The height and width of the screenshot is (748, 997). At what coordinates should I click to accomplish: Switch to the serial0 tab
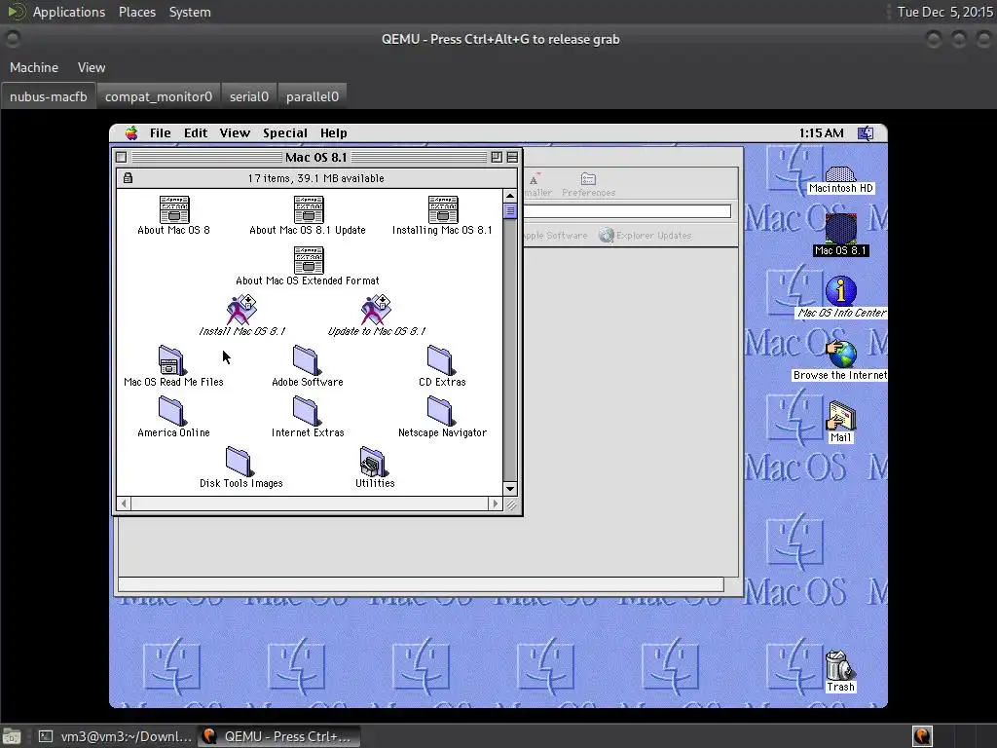[x=248, y=96]
